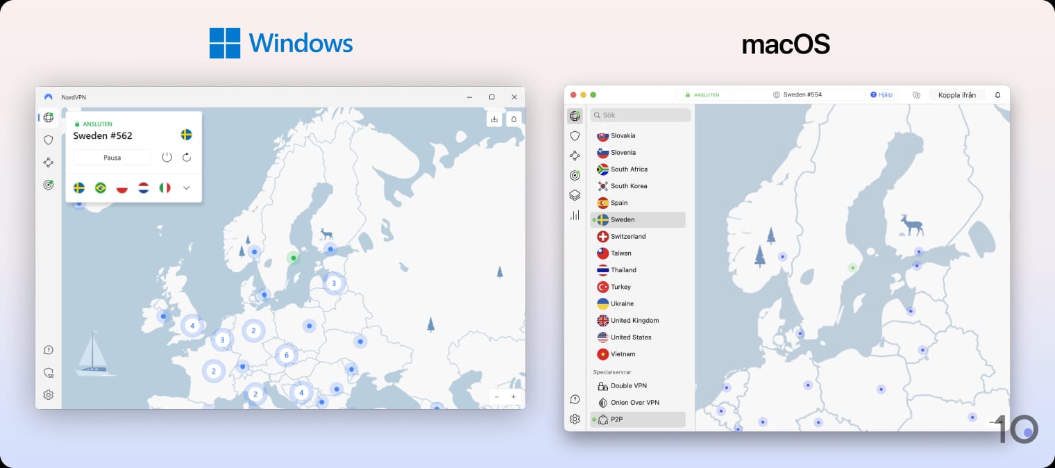Click the green macOS fullscreen button
The height and width of the screenshot is (468, 1055).
(x=593, y=94)
